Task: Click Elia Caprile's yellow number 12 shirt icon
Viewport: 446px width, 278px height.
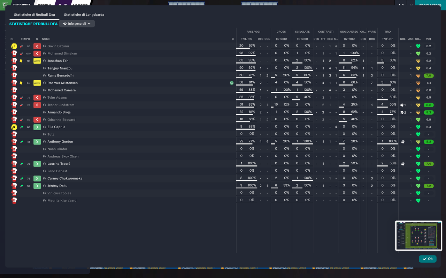Action: tap(14, 127)
